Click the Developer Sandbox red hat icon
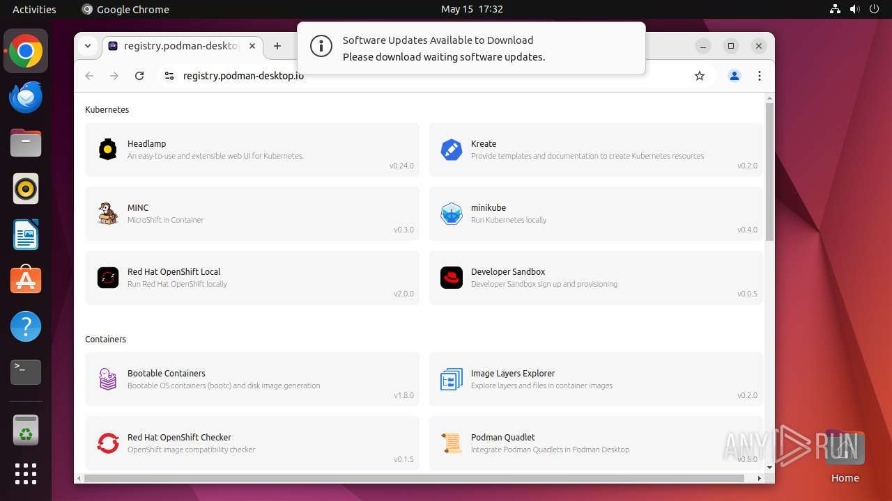Image resolution: width=892 pixels, height=501 pixels. 452,278
